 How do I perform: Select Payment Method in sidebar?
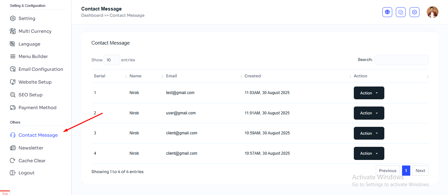pos(37,107)
